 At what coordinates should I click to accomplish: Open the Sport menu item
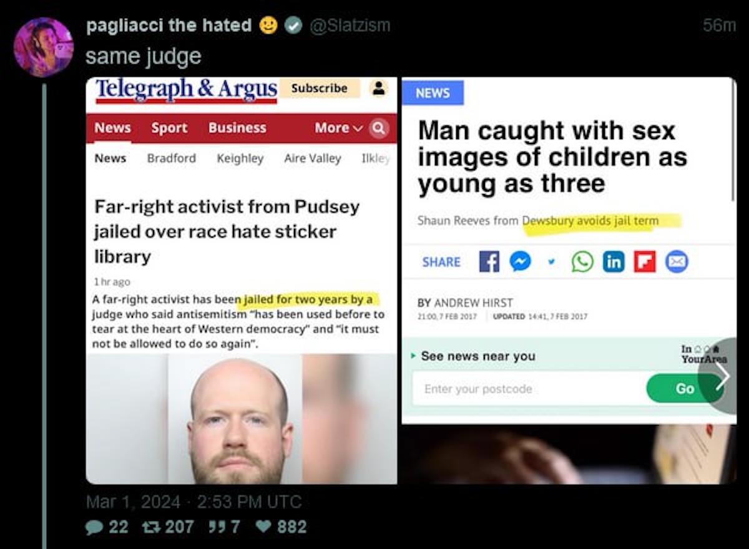[169, 127]
